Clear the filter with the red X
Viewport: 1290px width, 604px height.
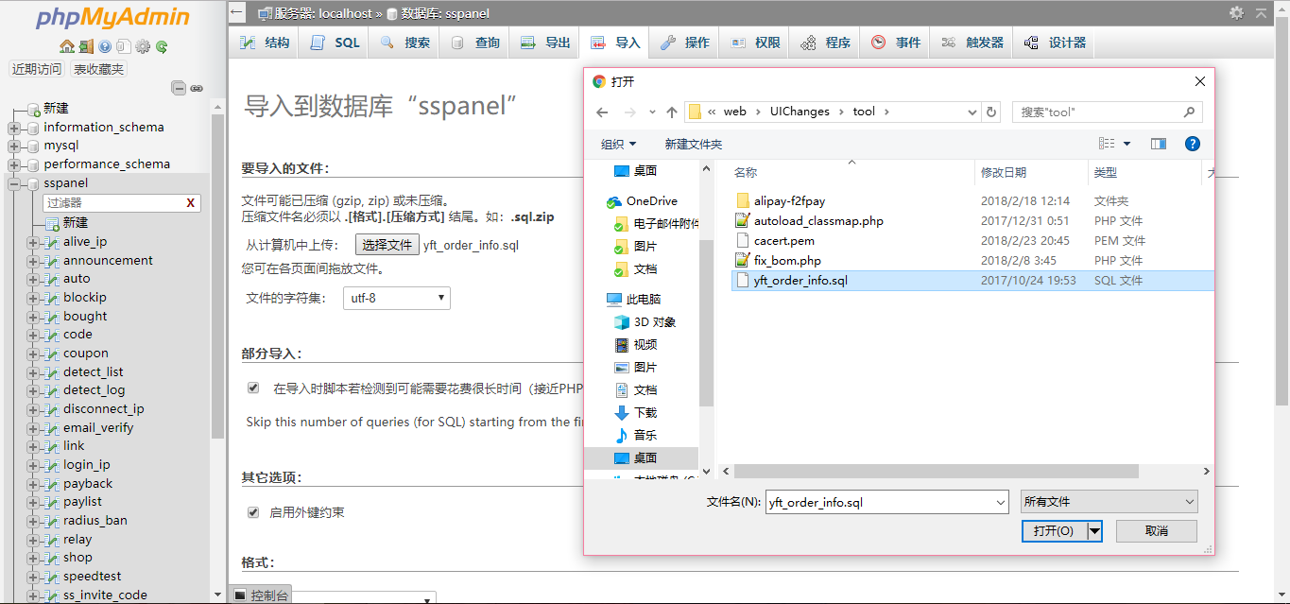click(x=191, y=203)
